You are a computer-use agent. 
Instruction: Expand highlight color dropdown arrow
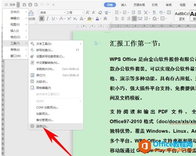tap(93, 19)
